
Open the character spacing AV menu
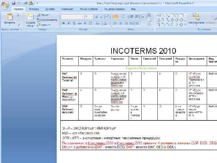[90, 23]
